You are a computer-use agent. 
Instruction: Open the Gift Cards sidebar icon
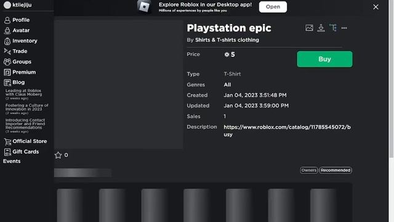coord(7,152)
